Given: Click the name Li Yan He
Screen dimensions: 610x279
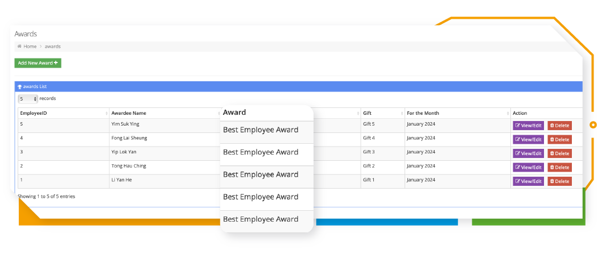Looking at the screenshot, I should coord(121,180).
